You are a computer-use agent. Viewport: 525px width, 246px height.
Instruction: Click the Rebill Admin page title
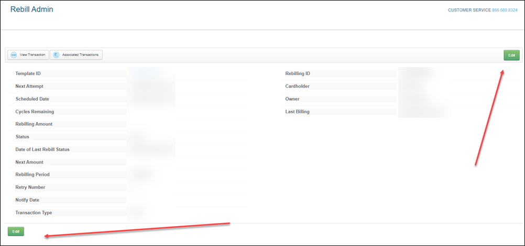click(31, 9)
